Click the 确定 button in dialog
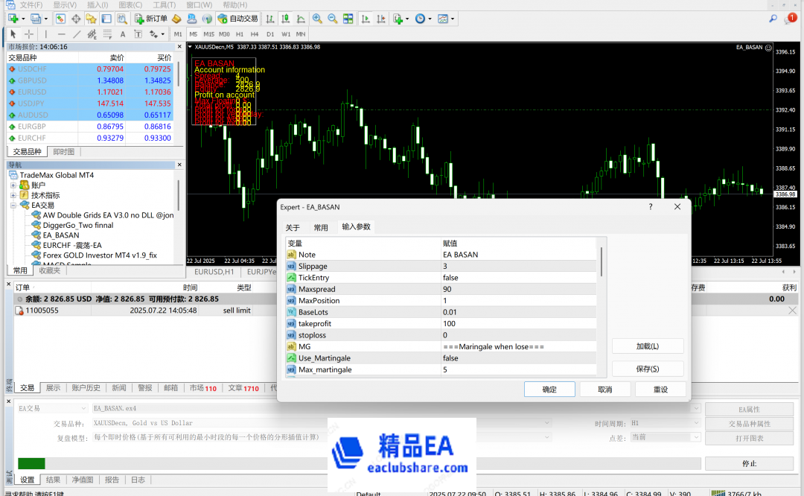Viewport: 804px width, 496px height. pyautogui.click(x=549, y=390)
